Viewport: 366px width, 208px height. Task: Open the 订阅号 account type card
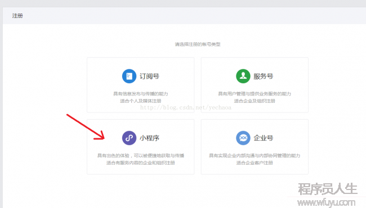(141, 85)
